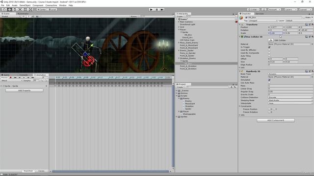Click the Add Component button
The width and height of the screenshot is (314, 176).
276,120
